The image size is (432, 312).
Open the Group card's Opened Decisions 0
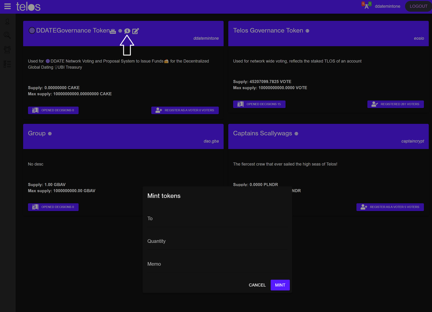(53, 207)
